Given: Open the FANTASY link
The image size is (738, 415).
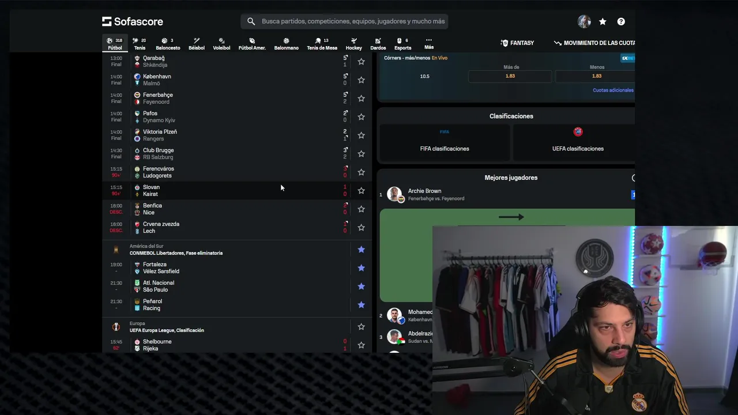Looking at the screenshot, I should (x=517, y=43).
